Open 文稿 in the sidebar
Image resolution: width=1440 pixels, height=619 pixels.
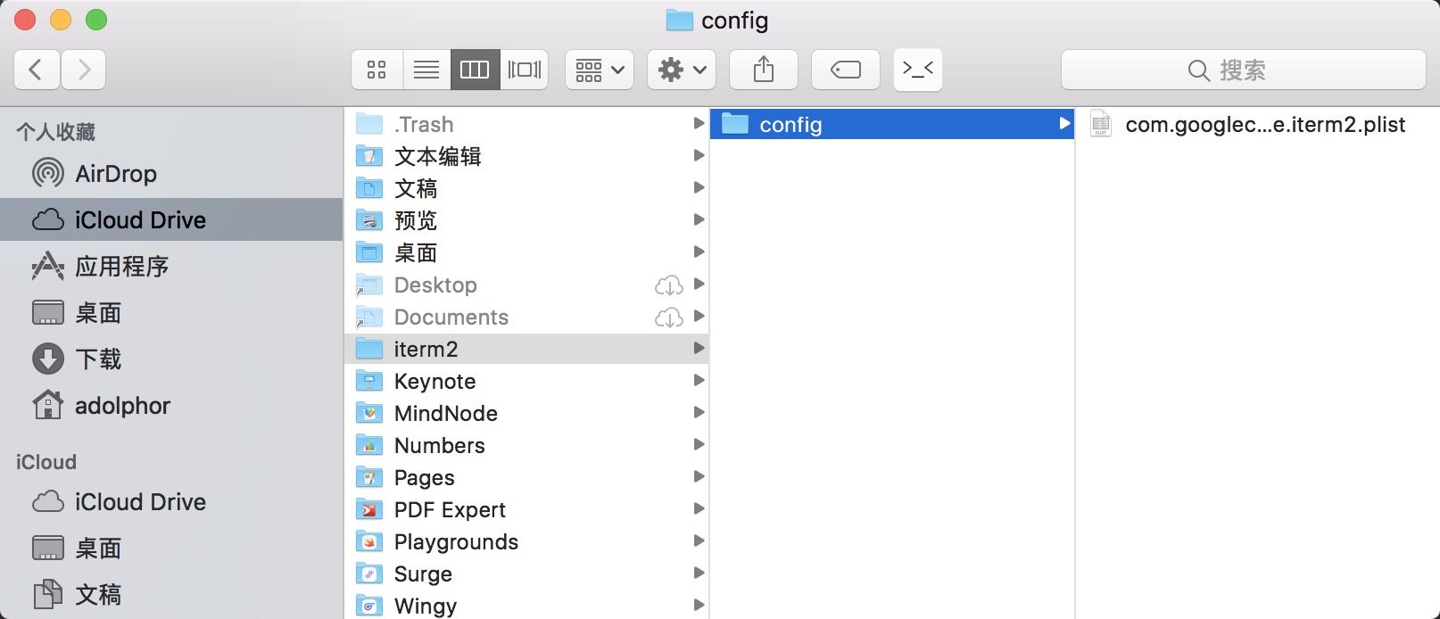point(171,594)
